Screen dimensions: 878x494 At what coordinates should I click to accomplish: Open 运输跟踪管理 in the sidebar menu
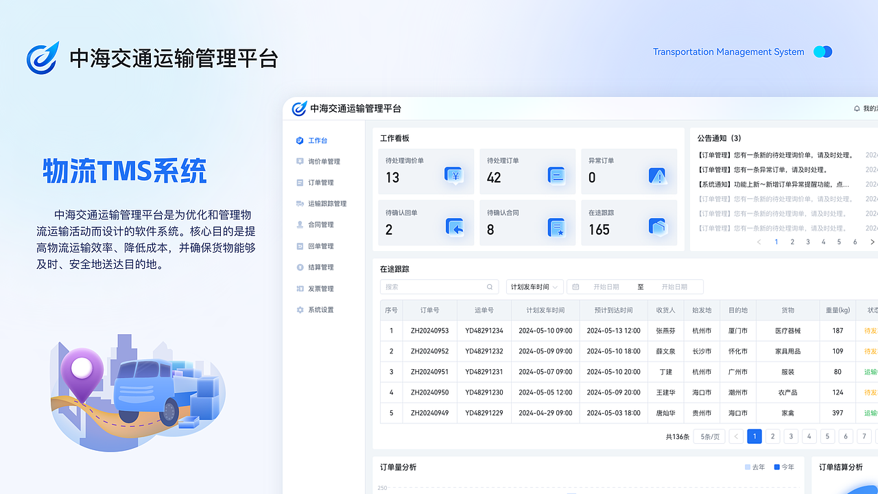click(327, 204)
